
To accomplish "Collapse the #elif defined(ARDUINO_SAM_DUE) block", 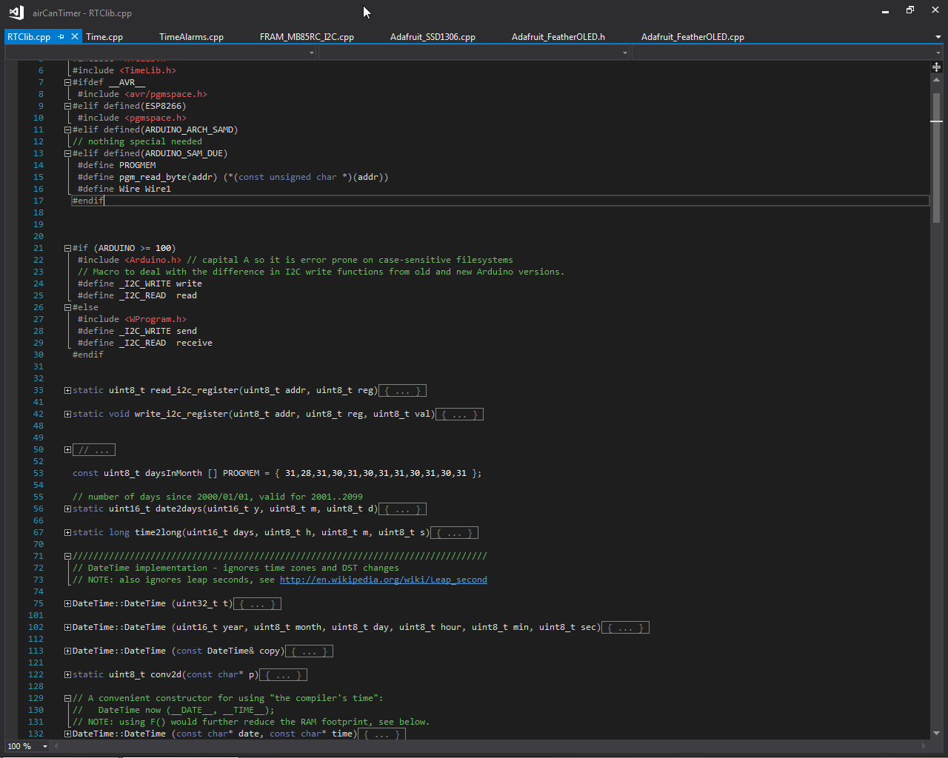I will click(x=67, y=153).
